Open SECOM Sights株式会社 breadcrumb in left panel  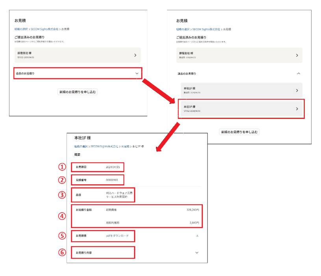45,29
